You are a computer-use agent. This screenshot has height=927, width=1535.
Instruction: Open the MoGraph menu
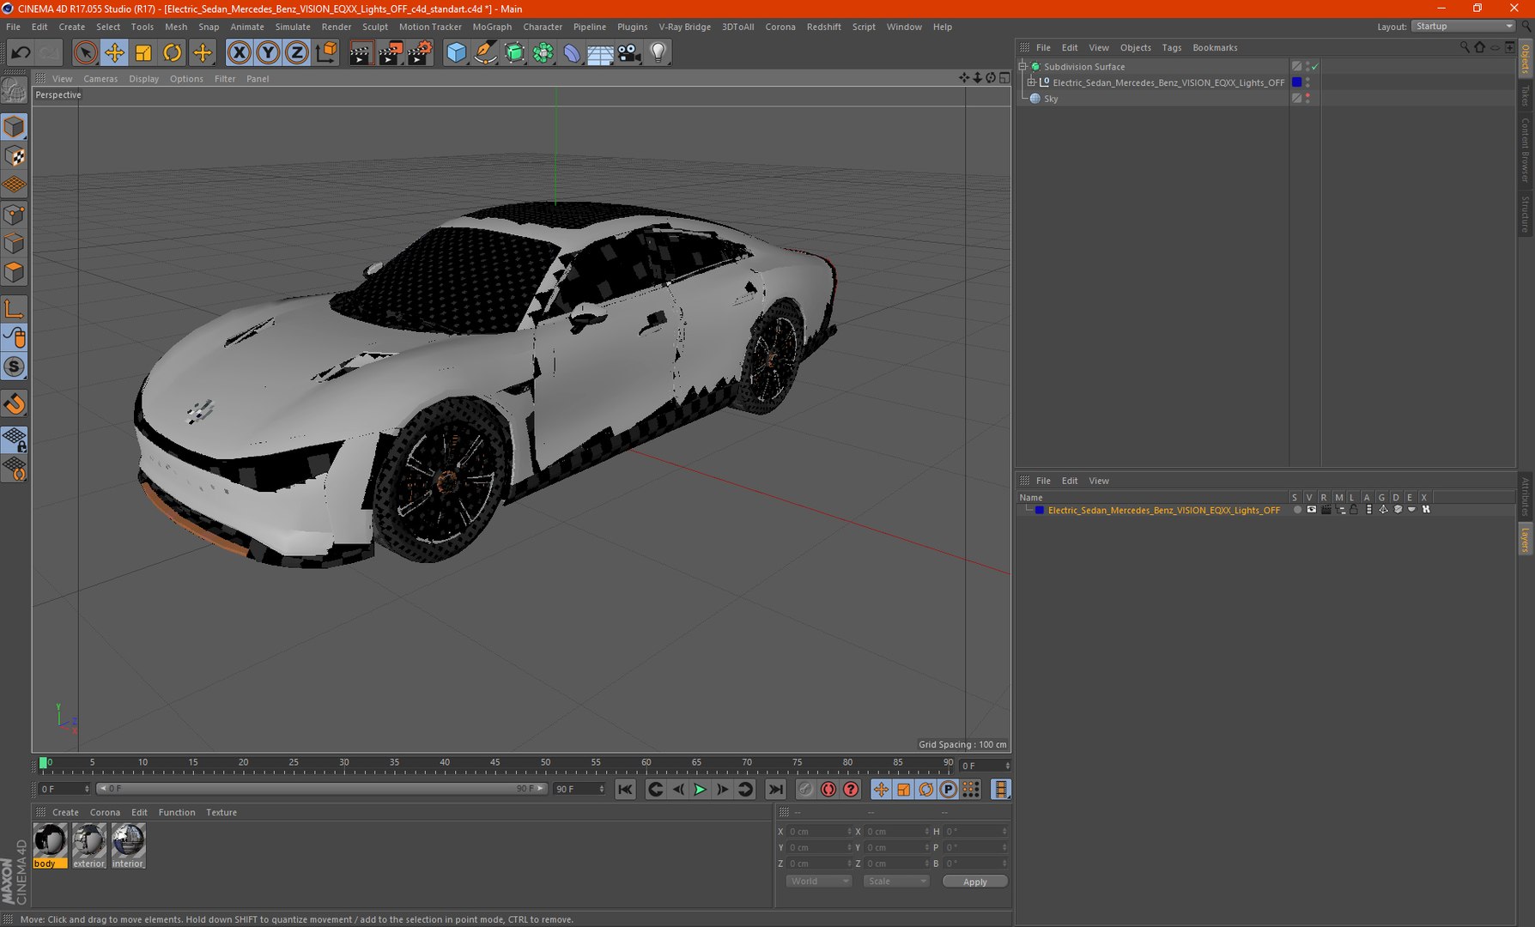click(492, 27)
